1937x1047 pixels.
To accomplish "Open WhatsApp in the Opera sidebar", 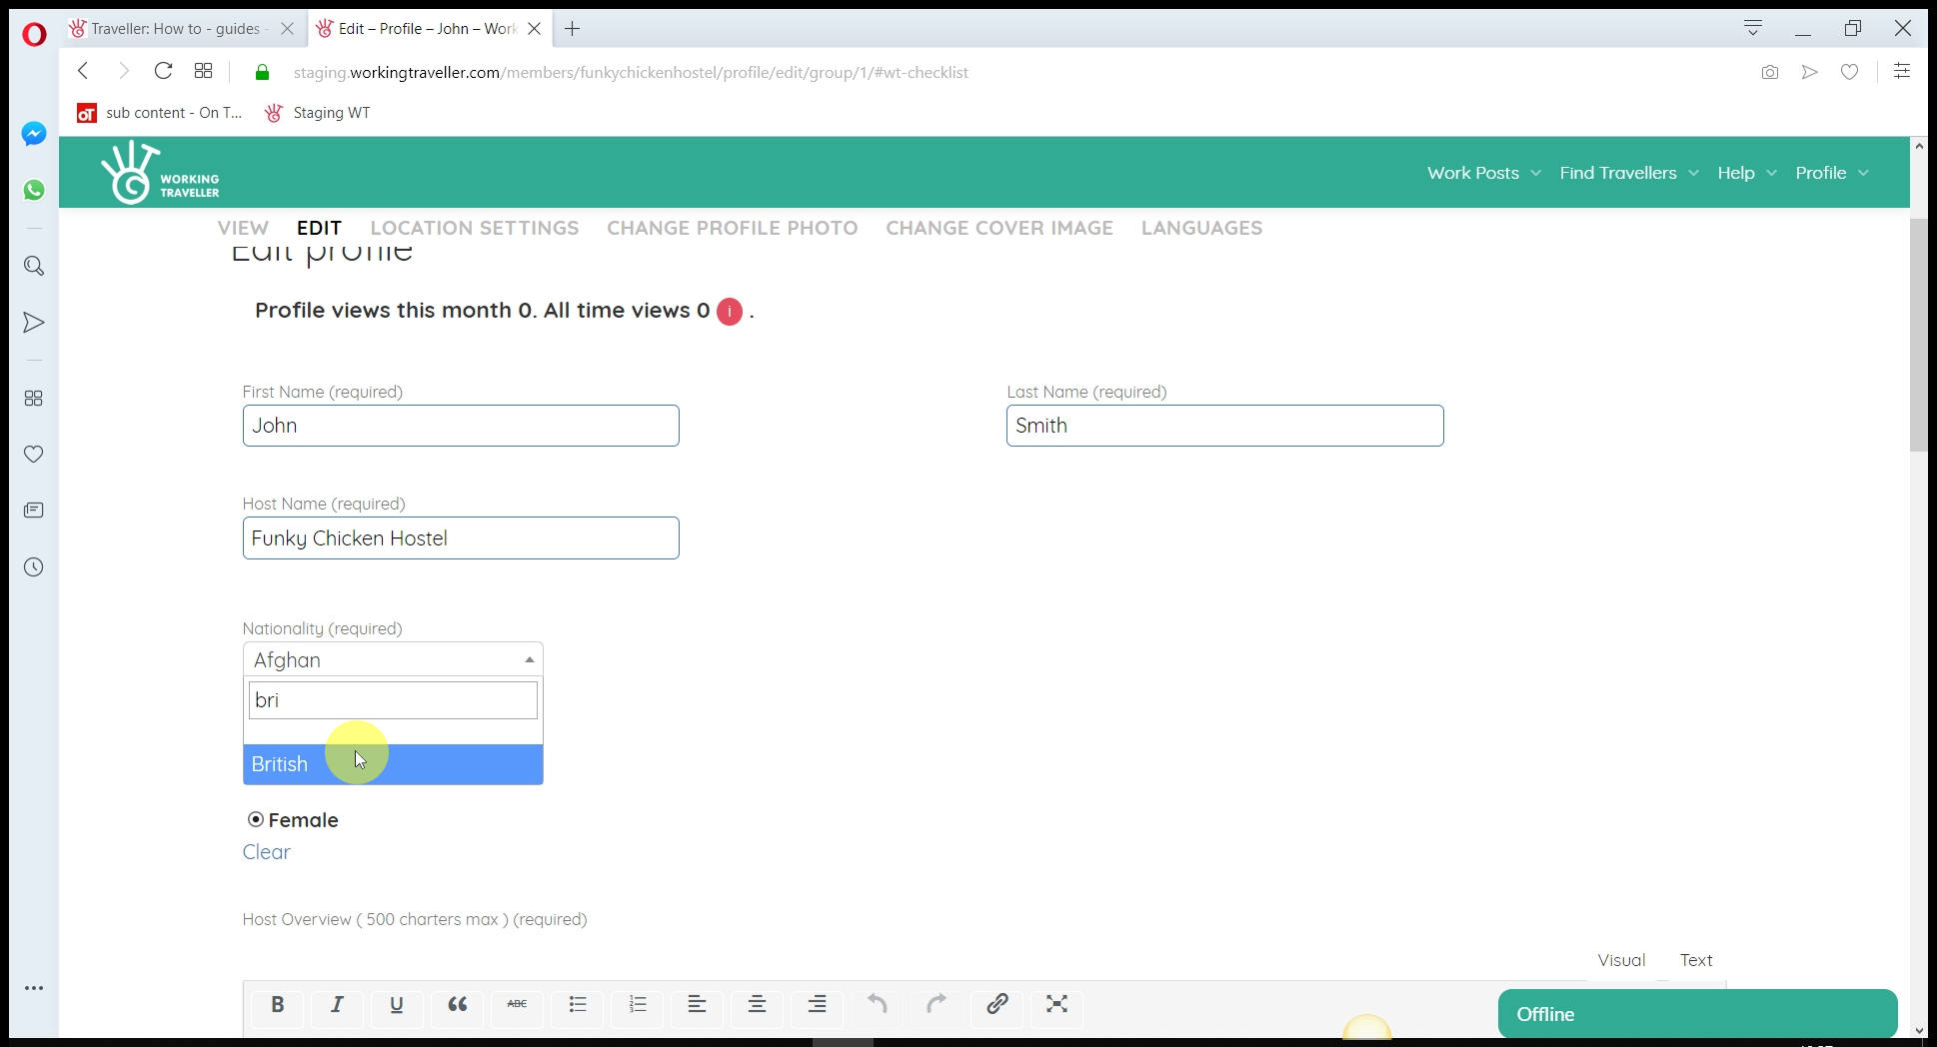I will click(x=34, y=190).
